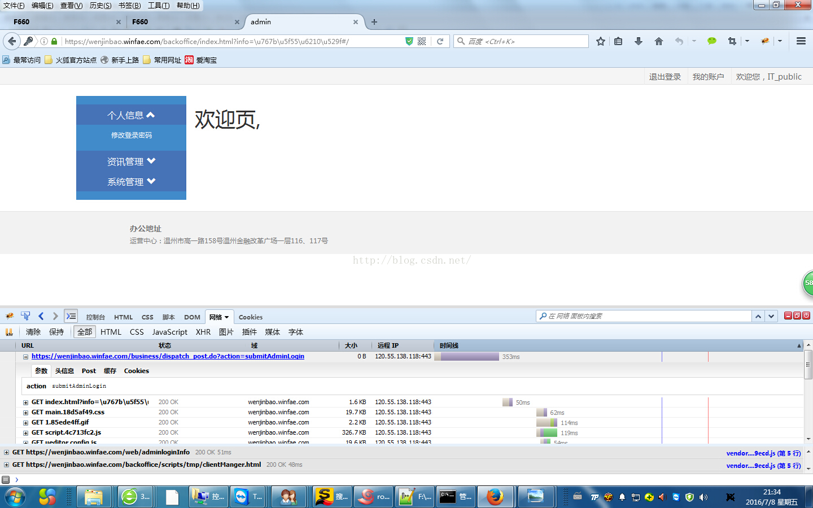Filter network requests by JavaScript
Image resolution: width=813 pixels, height=508 pixels.
[169, 332]
